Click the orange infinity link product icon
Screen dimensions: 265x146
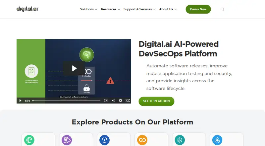[x=142, y=140]
